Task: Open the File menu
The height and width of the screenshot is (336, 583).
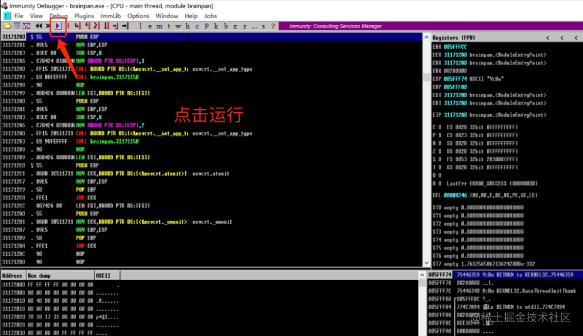Action: click(19, 16)
